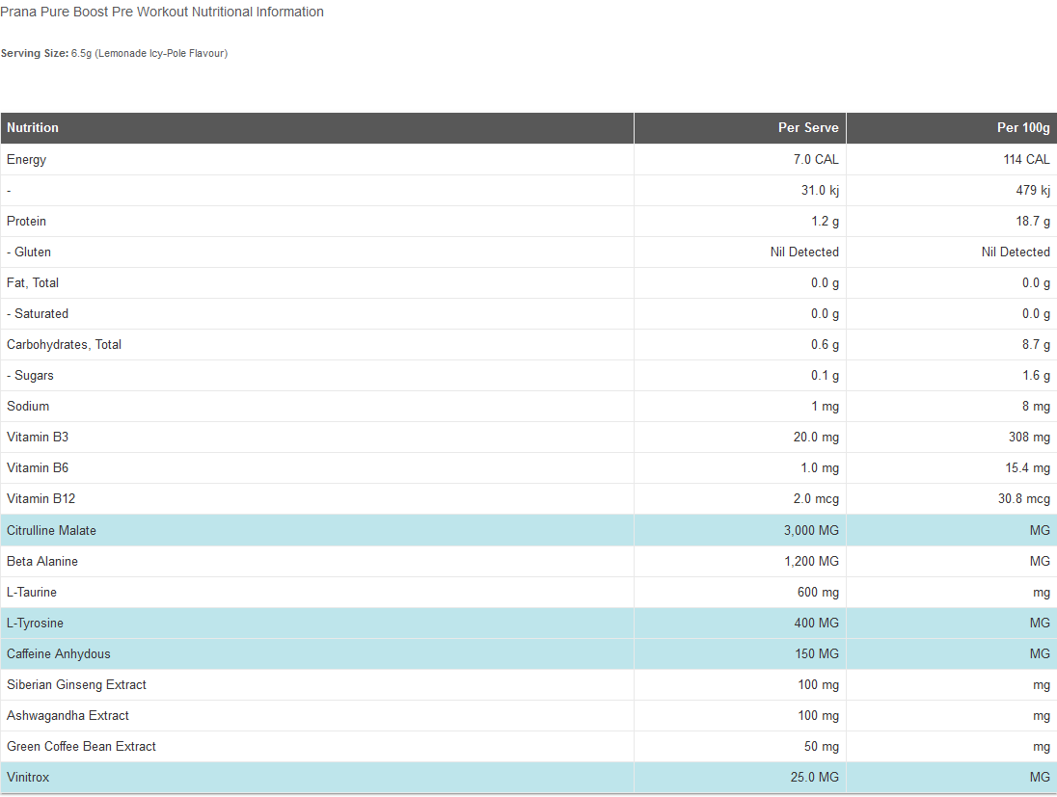
Task: Click the '400 MG' value
Action: 816,624
